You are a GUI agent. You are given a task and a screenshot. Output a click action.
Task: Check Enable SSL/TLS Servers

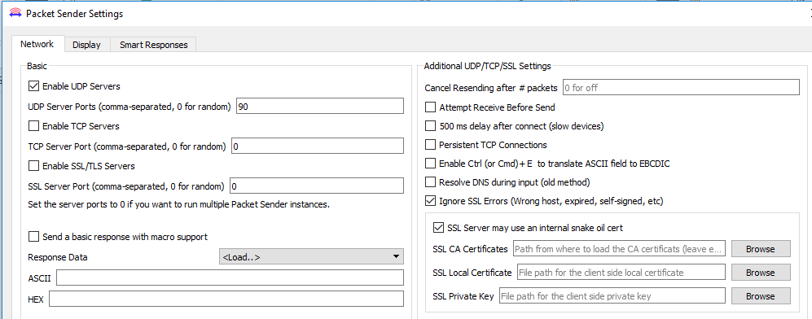click(x=33, y=166)
